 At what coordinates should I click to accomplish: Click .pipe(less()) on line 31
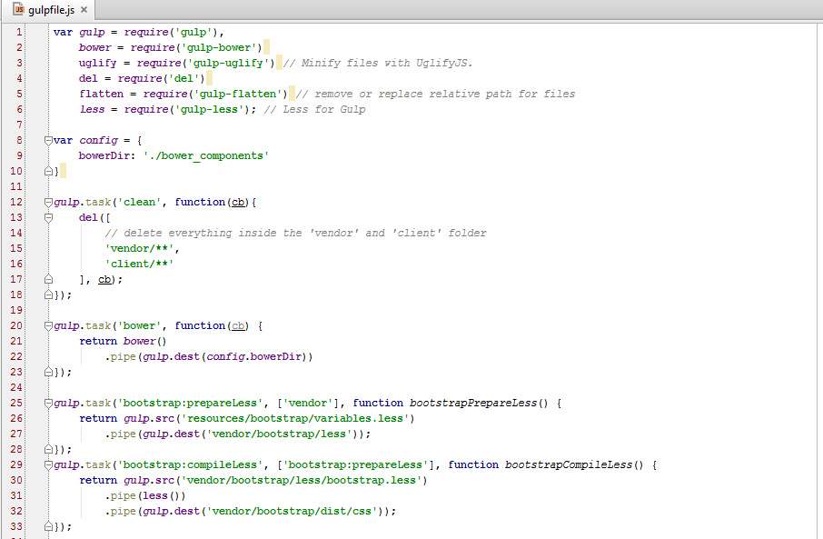145,496
